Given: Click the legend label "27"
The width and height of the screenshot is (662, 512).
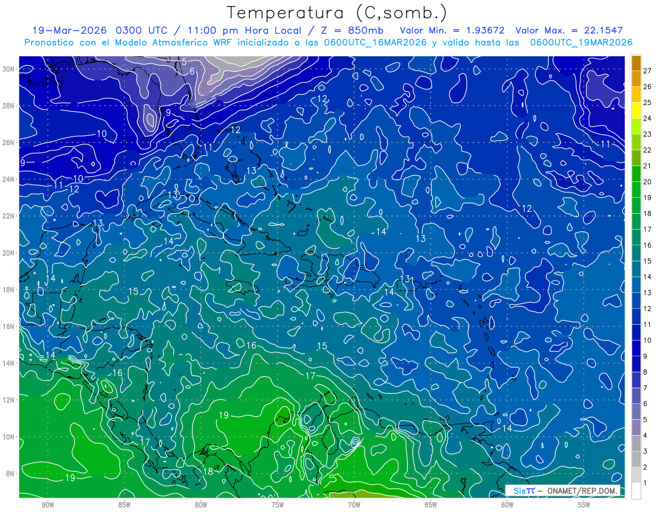Looking at the screenshot, I should click(647, 71).
